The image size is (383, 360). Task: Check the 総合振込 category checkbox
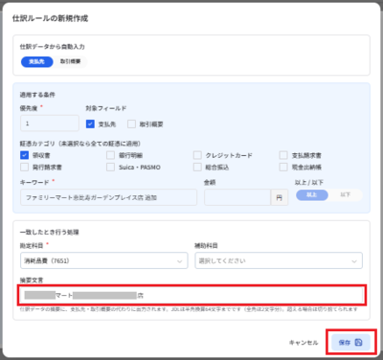(197, 167)
